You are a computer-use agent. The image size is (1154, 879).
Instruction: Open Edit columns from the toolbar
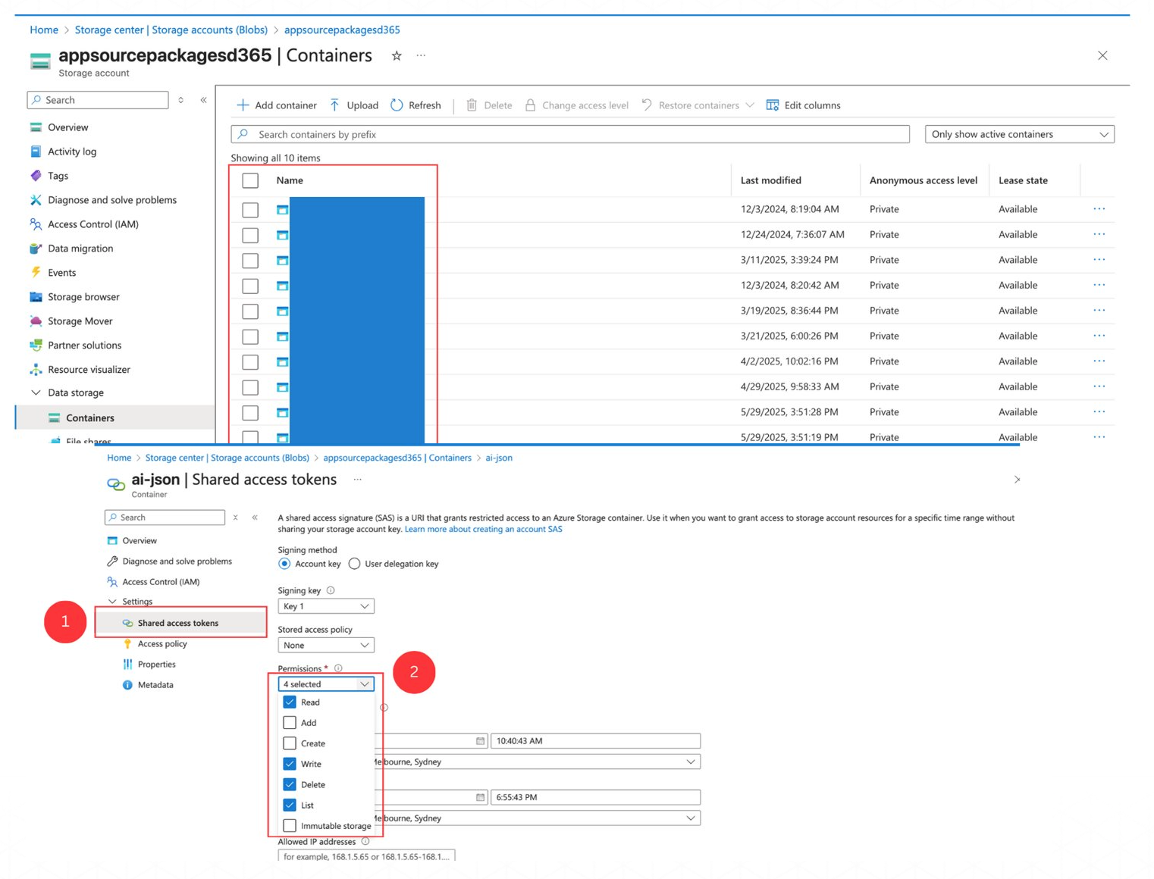[803, 105]
